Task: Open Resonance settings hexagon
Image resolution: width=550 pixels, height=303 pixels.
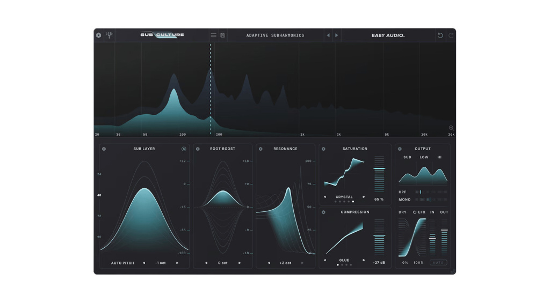Action: 260,149
